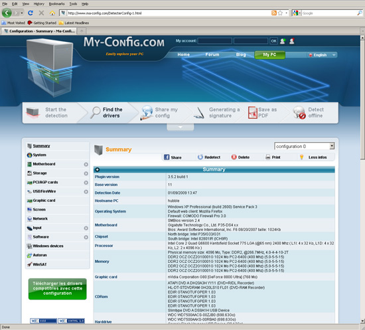Click the create account user-plus icon
This screenshot has width=365, height=330.
tap(283, 41)
